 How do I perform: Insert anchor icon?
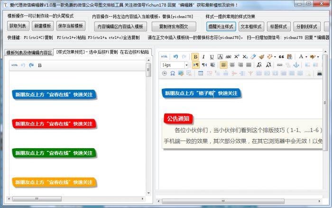(296, 65)
